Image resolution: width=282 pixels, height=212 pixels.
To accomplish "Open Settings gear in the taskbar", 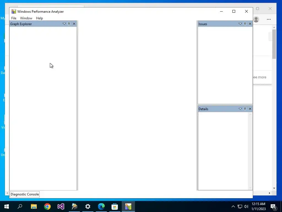I will point(88,206).
